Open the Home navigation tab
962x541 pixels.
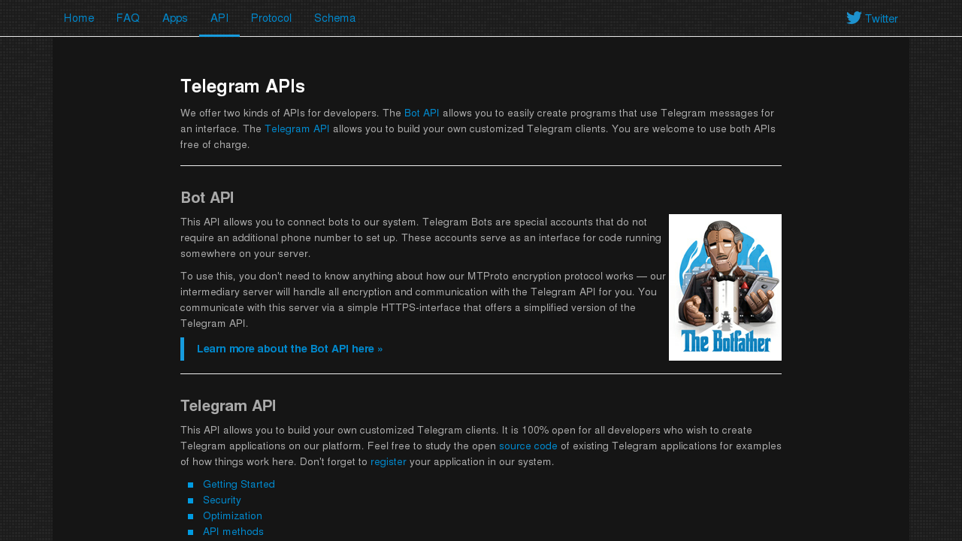(79, 18)
